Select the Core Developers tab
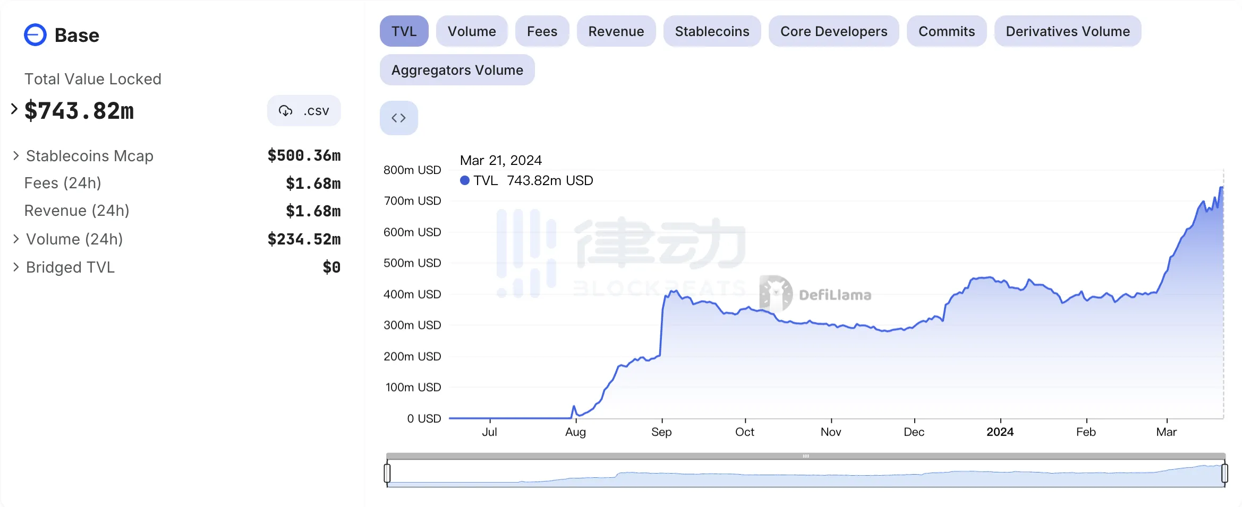1242x507 pixels. coord(833,31)
